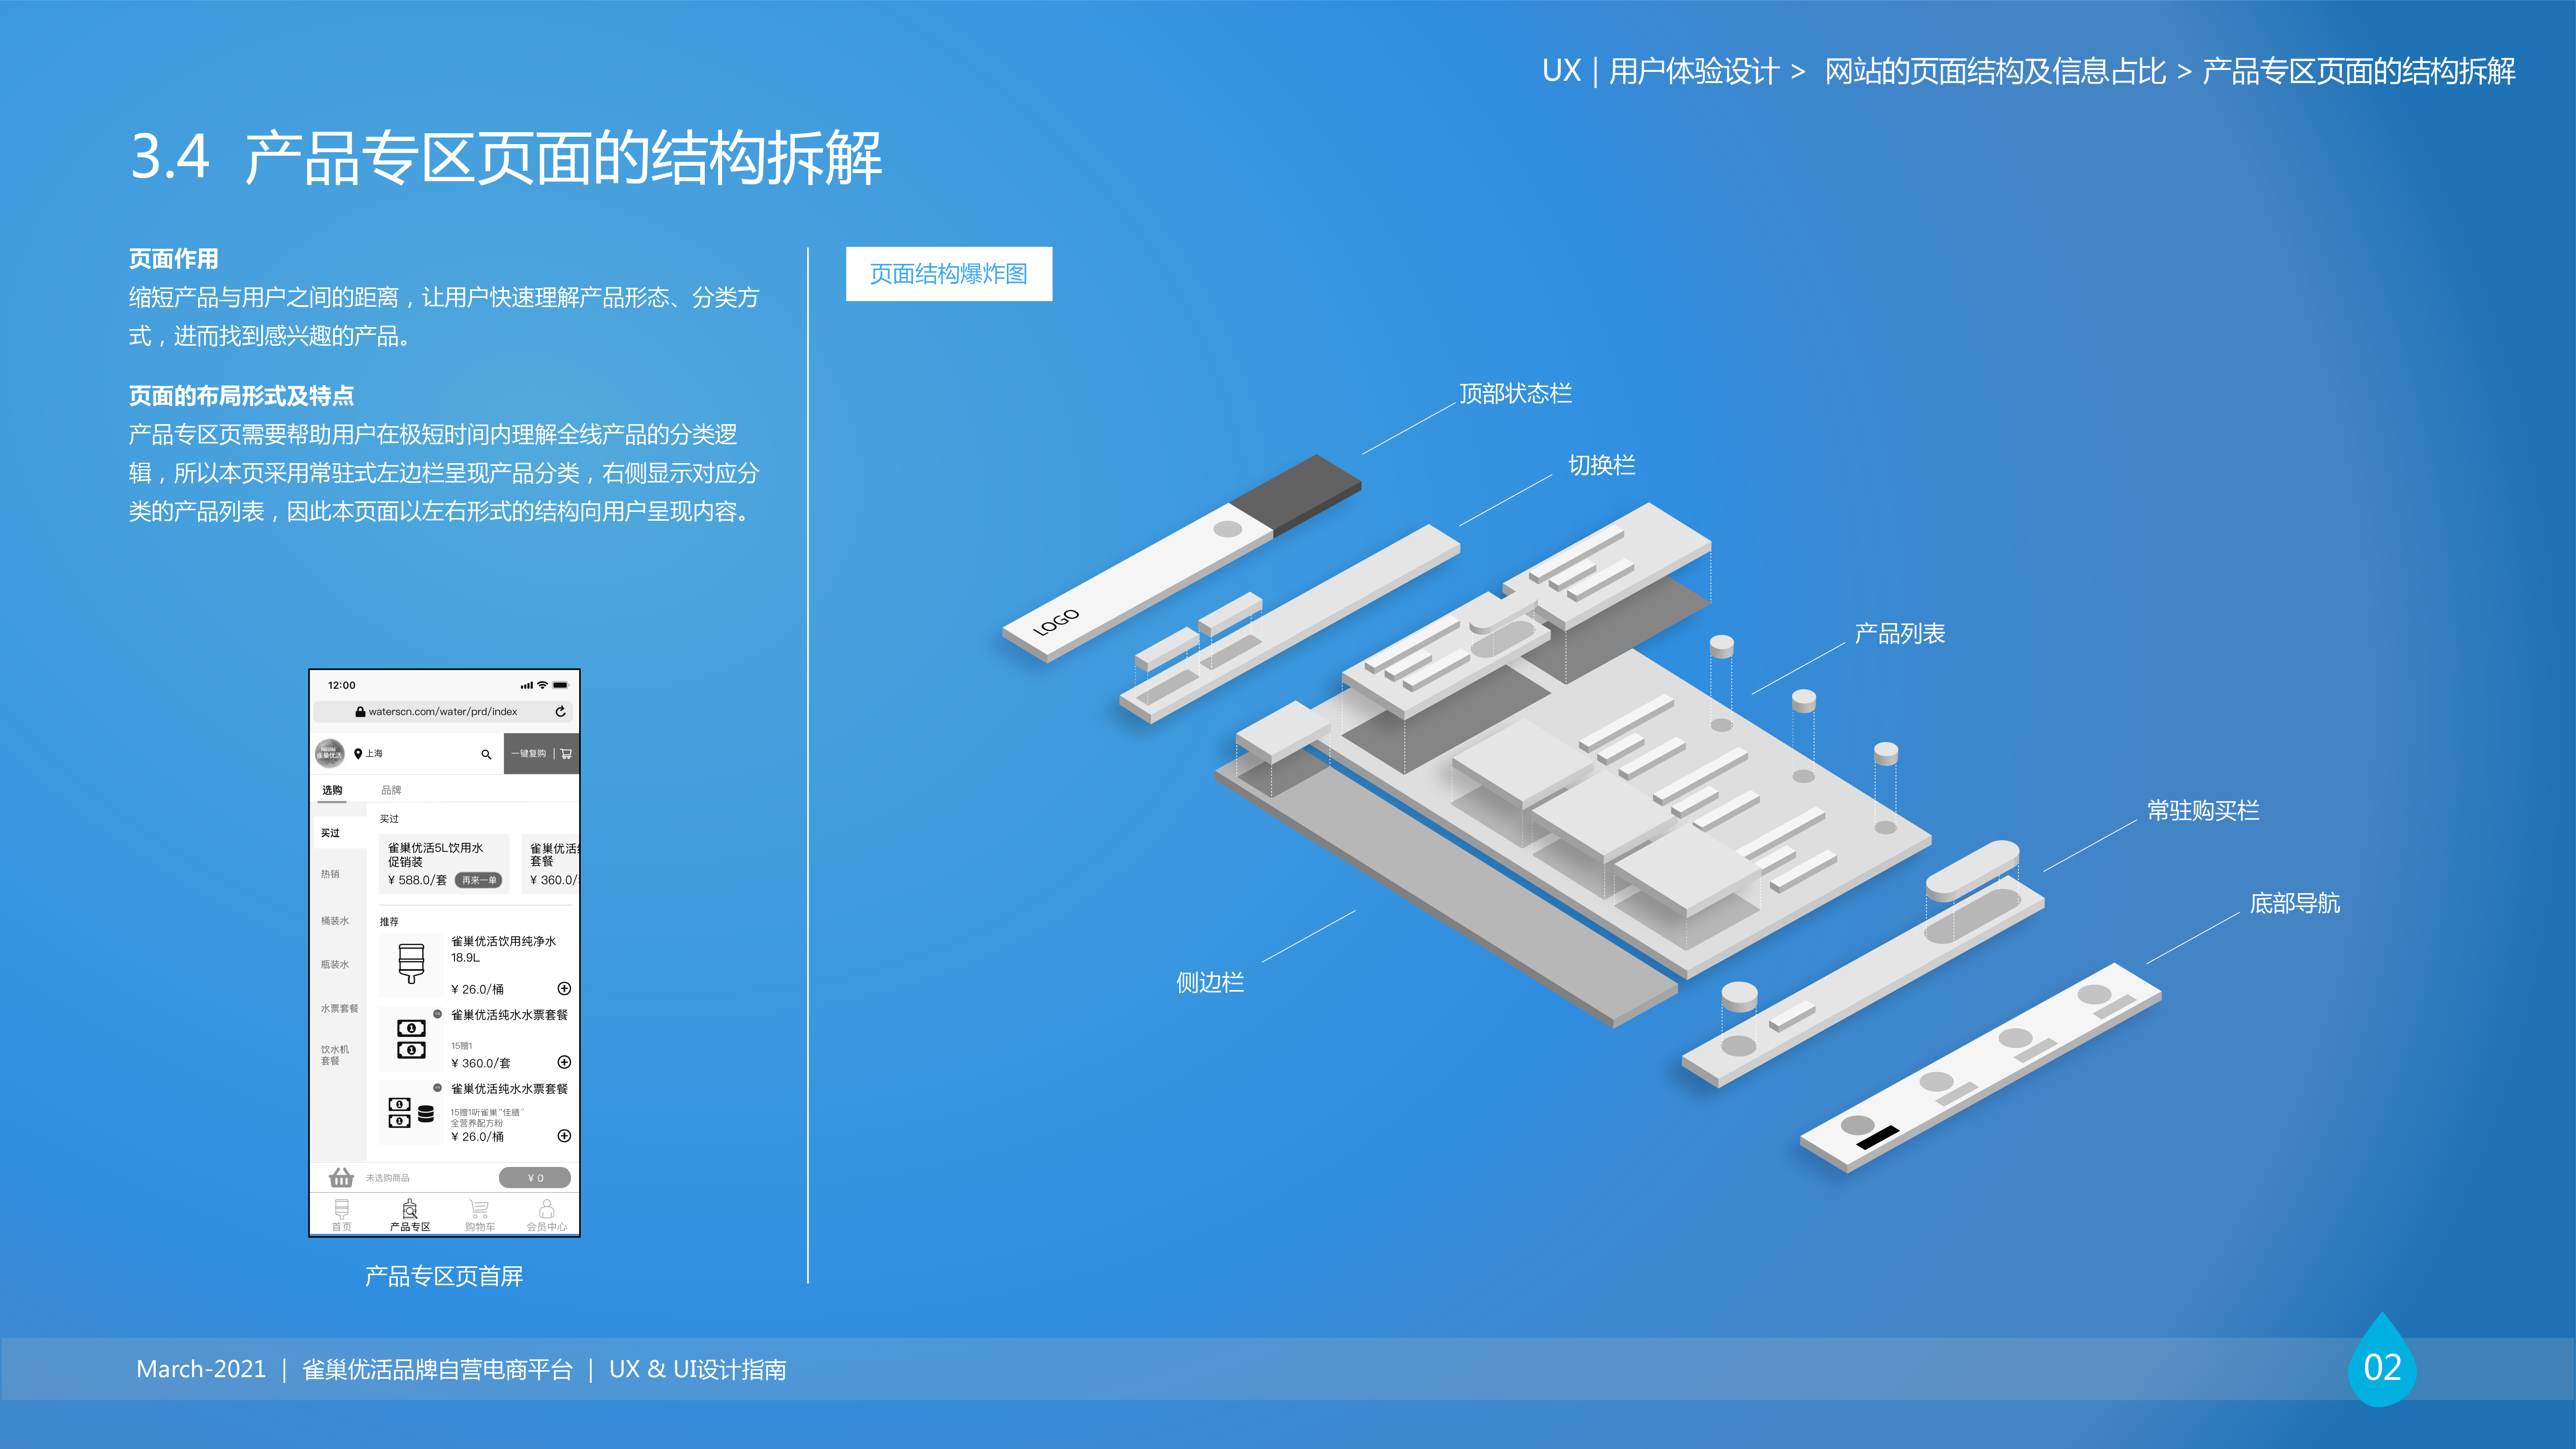Screen dimensions: 2576x1449
Task: Click the 产品专区页首屏 caption
Action: click(x=444, y=1276)
